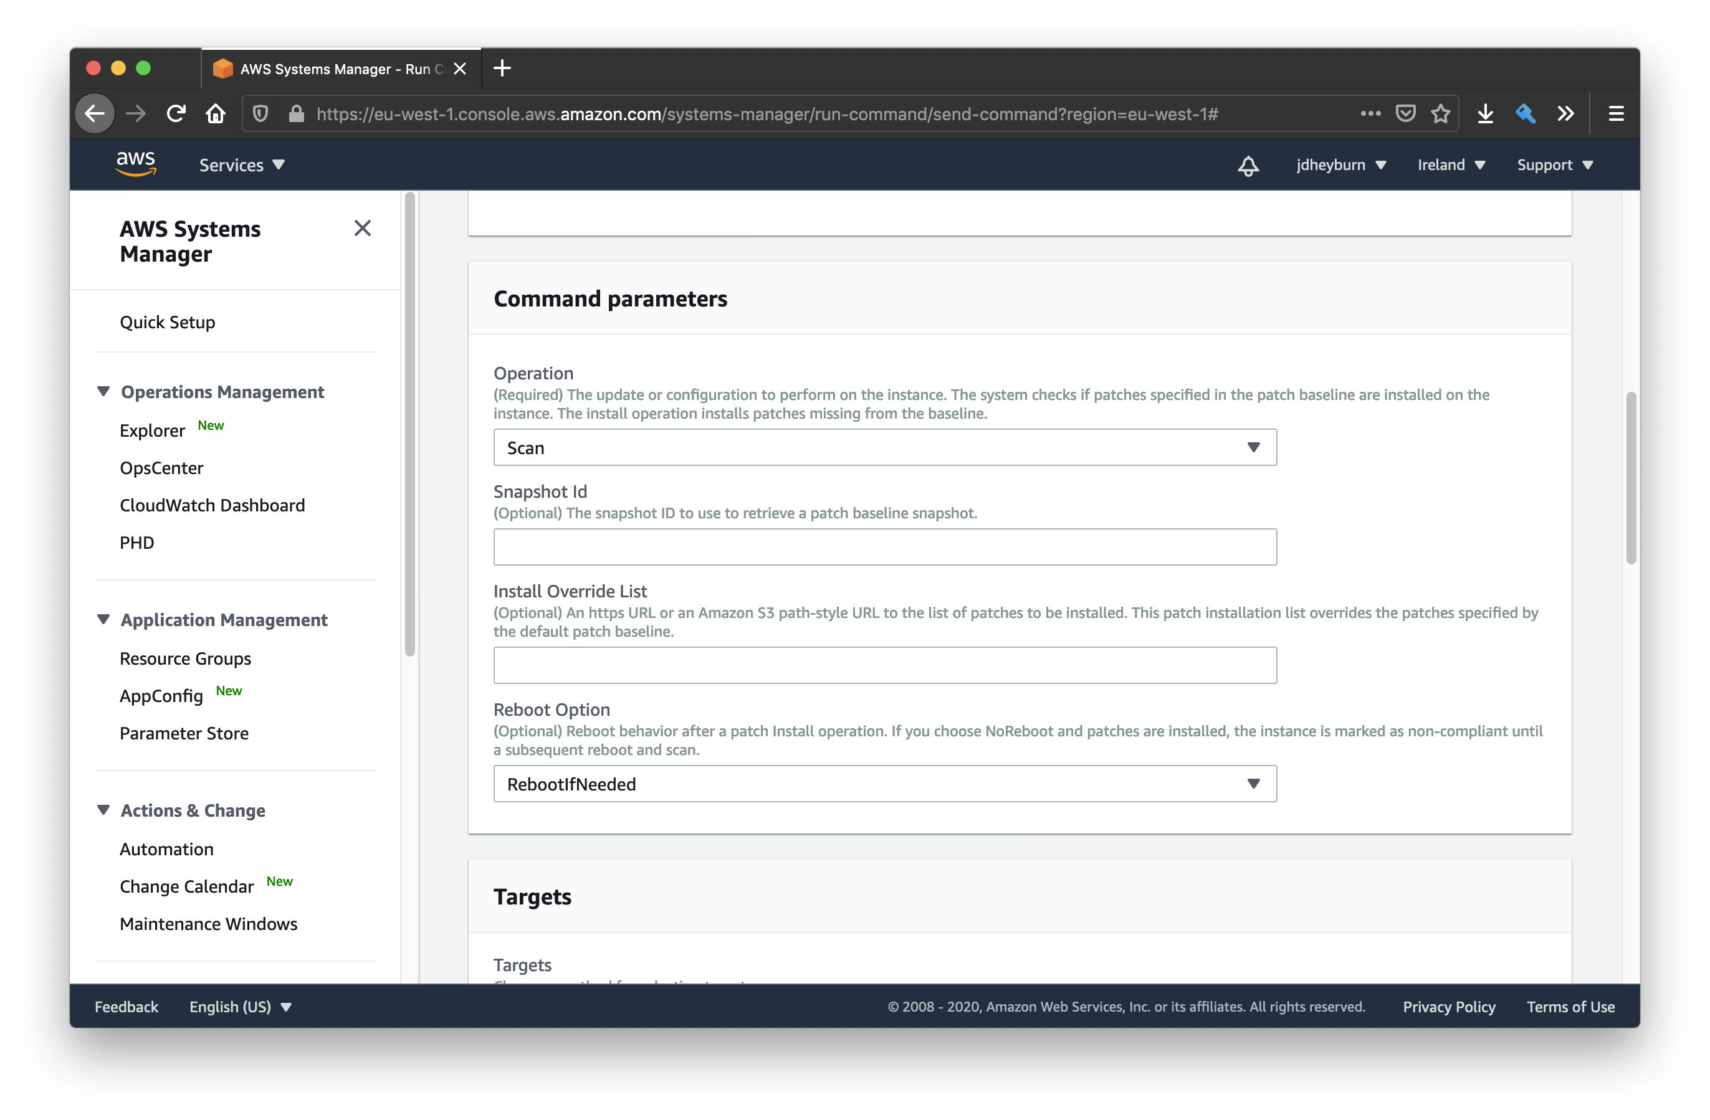Viewport: 1710px width, 1120px height.
Task: Open Automation in sidebar
Action: point(166,849)
